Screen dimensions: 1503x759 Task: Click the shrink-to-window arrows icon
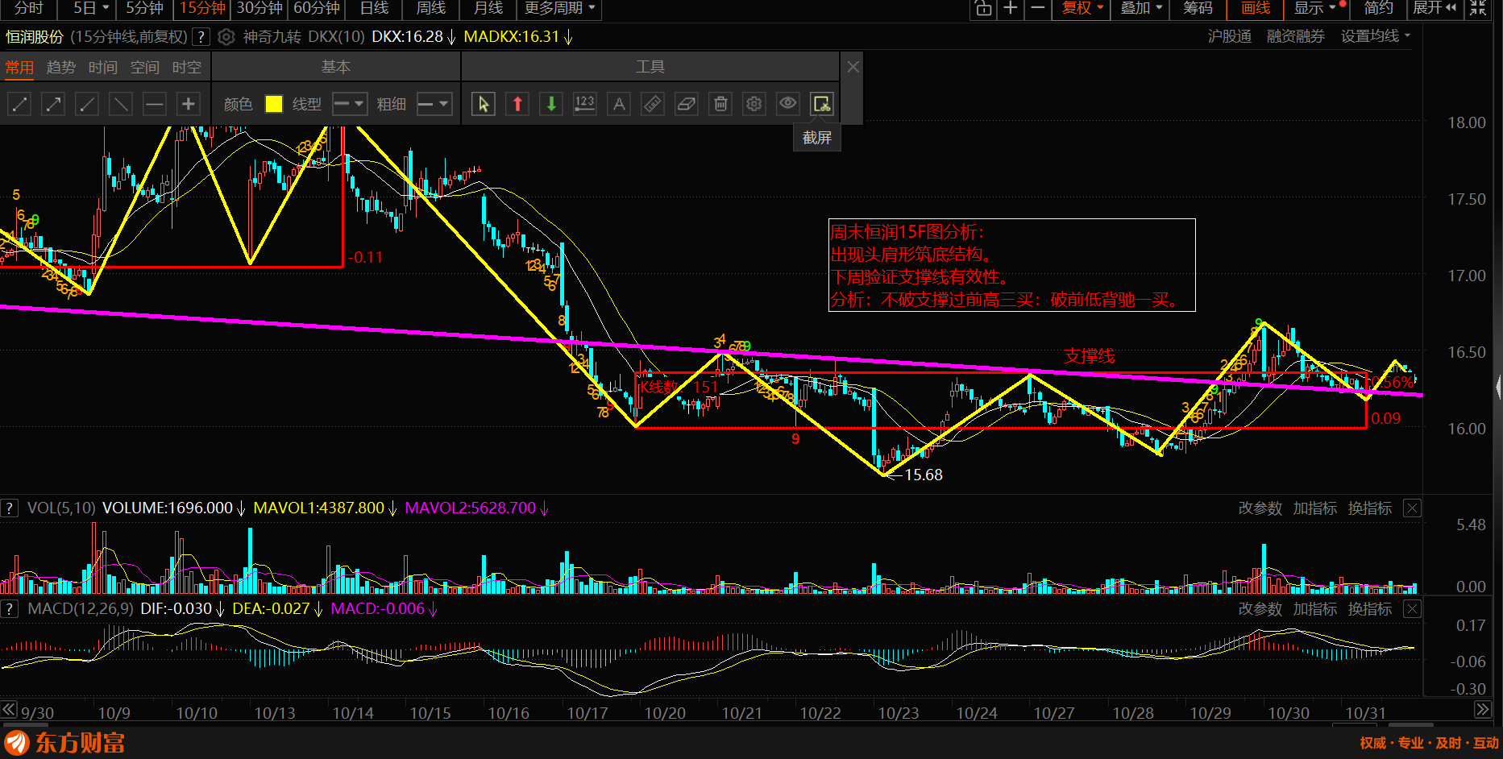coord(1478,9)
